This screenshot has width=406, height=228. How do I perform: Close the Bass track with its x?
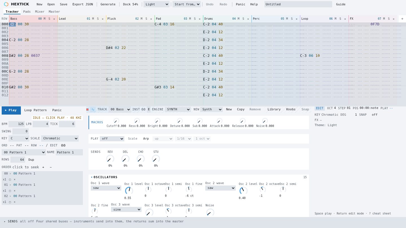coord(54,19)
